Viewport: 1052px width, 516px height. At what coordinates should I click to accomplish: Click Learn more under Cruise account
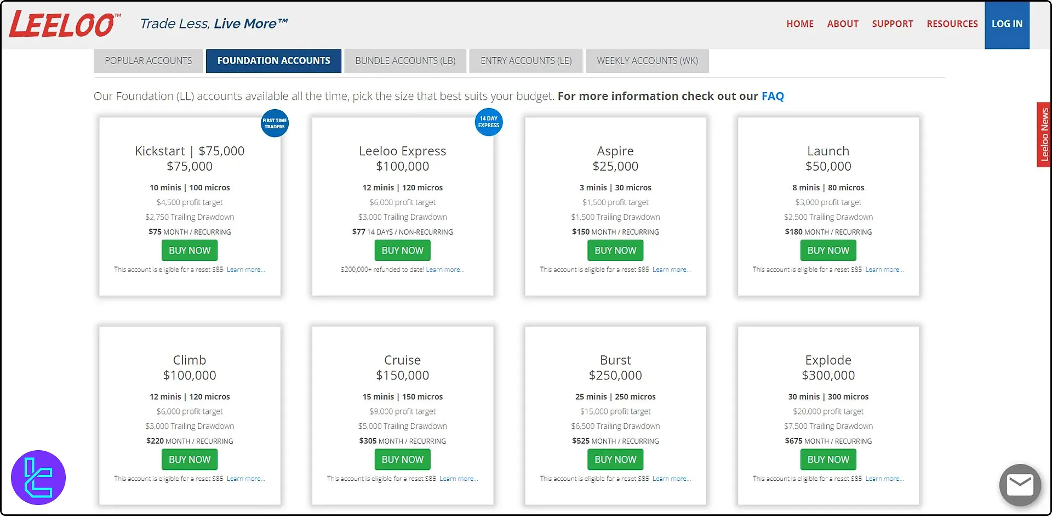(458, 479)
